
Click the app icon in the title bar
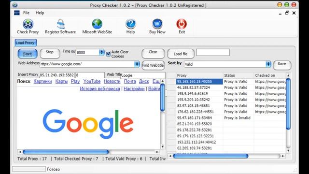tap(15, 5)
